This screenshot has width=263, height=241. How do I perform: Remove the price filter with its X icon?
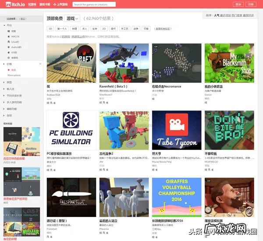coord(40,64)
